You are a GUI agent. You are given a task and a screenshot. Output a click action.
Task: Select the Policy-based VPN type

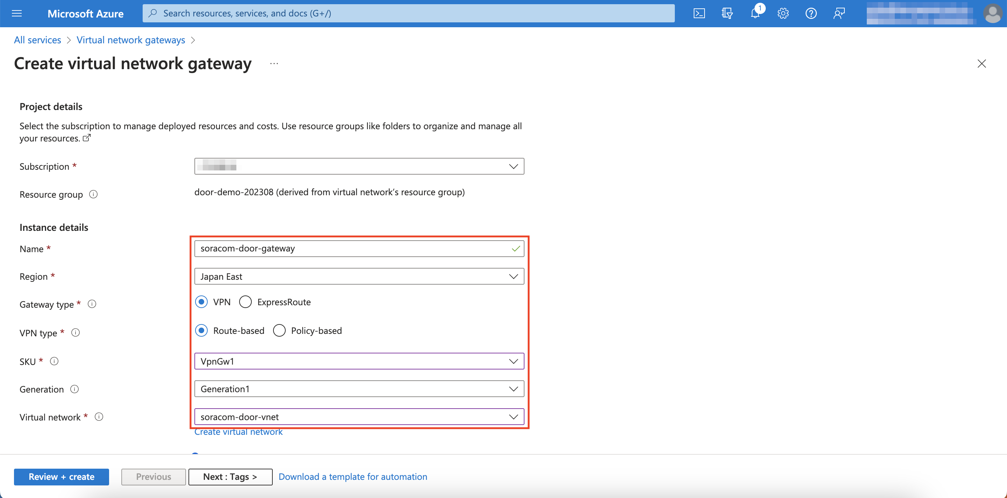(279, 330)
